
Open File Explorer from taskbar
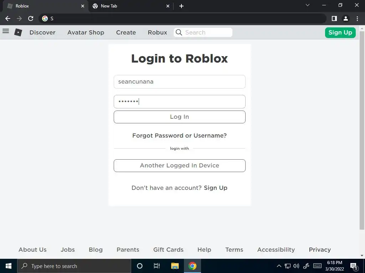coord(175,266)
